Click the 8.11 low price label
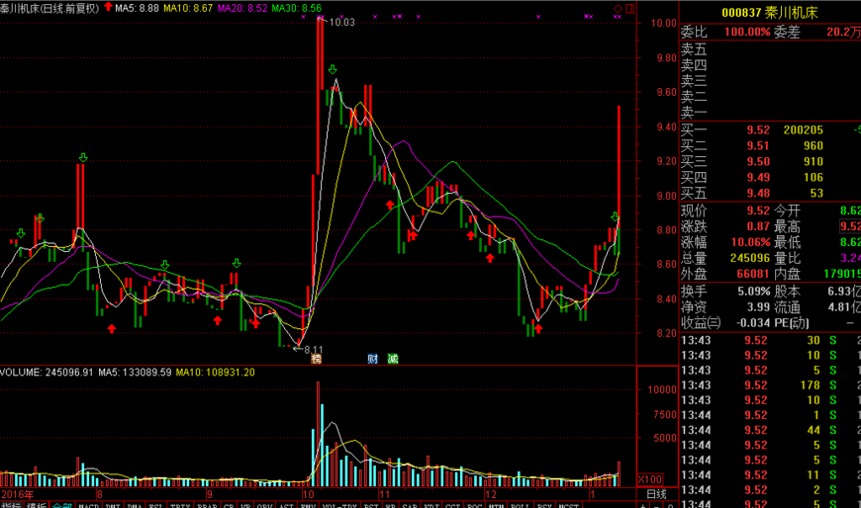861x508 pixels. click(x=314, y=350)
